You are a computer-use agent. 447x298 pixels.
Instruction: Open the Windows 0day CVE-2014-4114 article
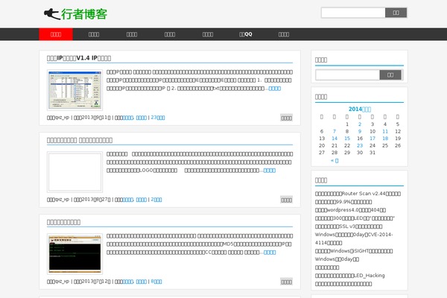click(354, 238)
